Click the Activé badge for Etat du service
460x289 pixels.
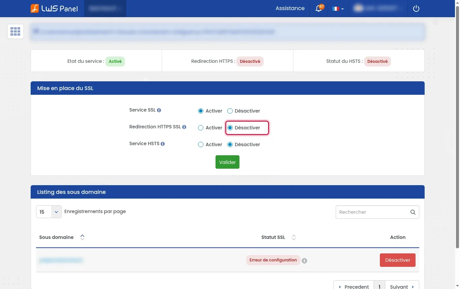(115, 61)
